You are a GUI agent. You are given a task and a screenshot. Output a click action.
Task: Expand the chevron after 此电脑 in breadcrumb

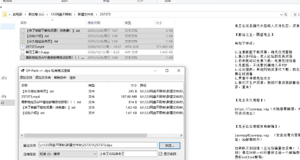click(x=25, y=15)
